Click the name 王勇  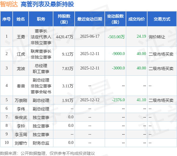21,37
